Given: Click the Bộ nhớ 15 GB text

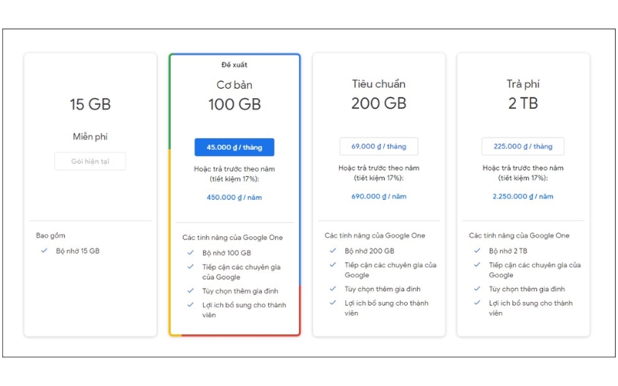Looking at the screenshot, I should point(78,251).
